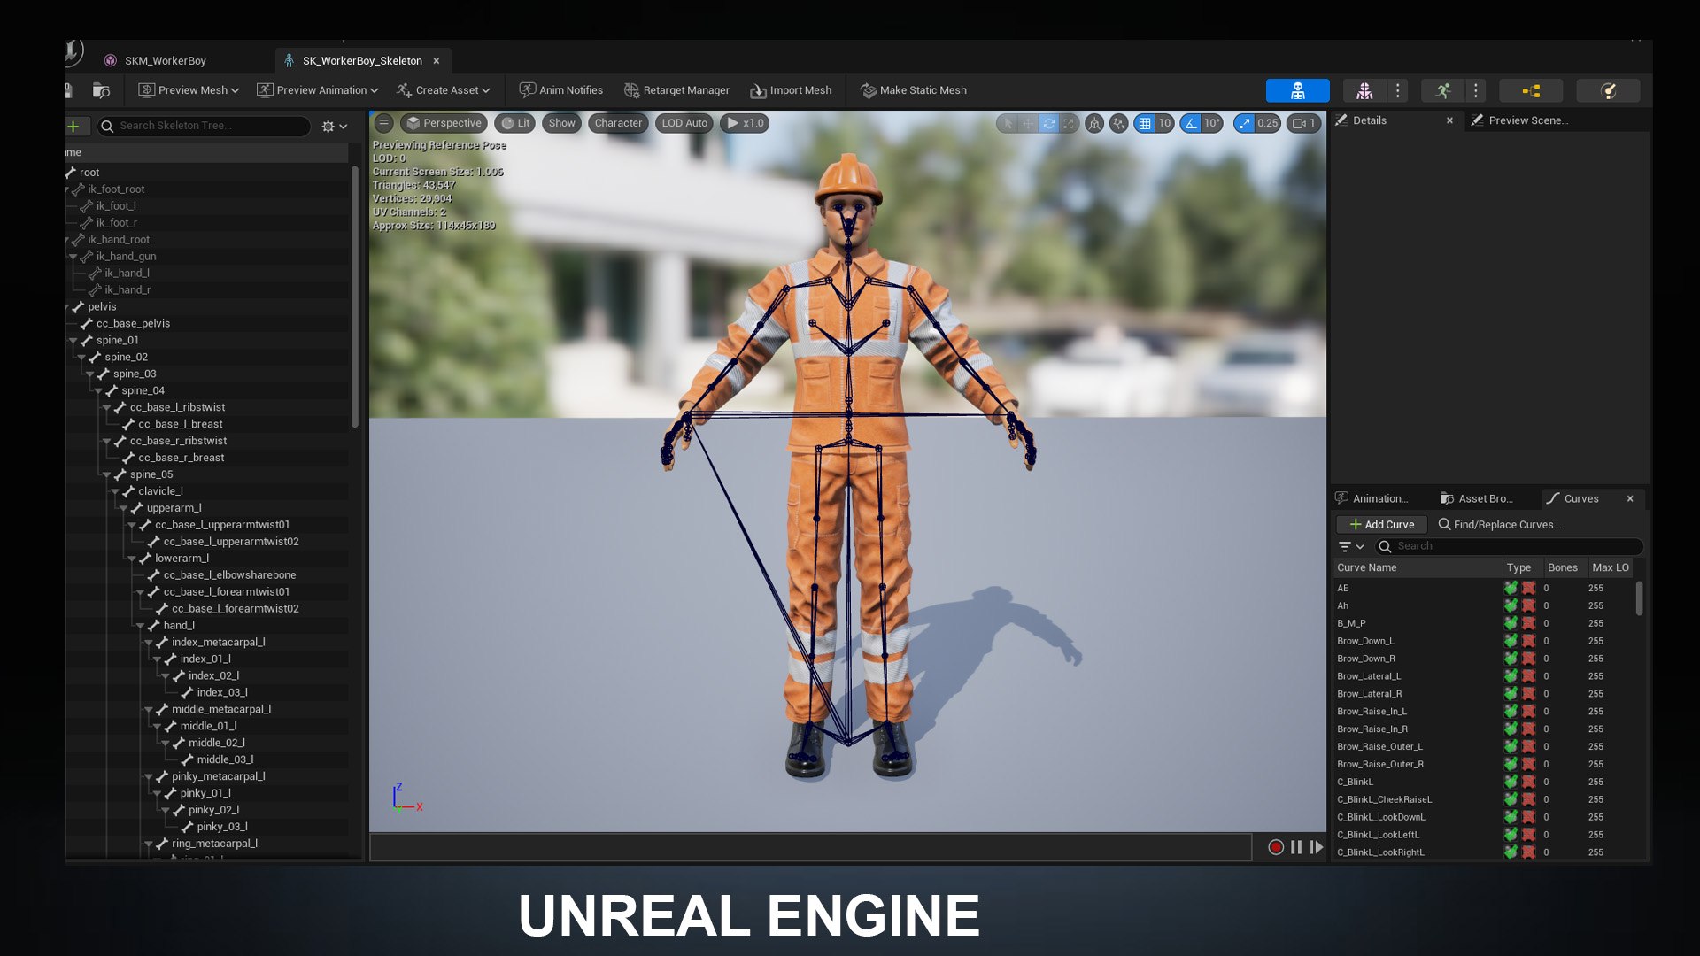
Task: Open the Animation Blueprint yellow graph icon
Action: (x=1531, y=90)
